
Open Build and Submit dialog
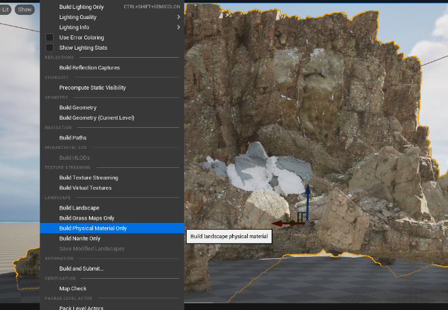click(x=81, y=269)
